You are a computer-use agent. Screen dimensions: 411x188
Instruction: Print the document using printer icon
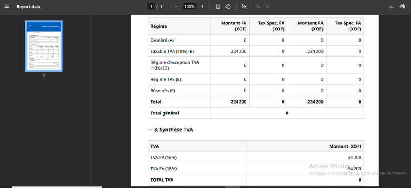[402, 6]
